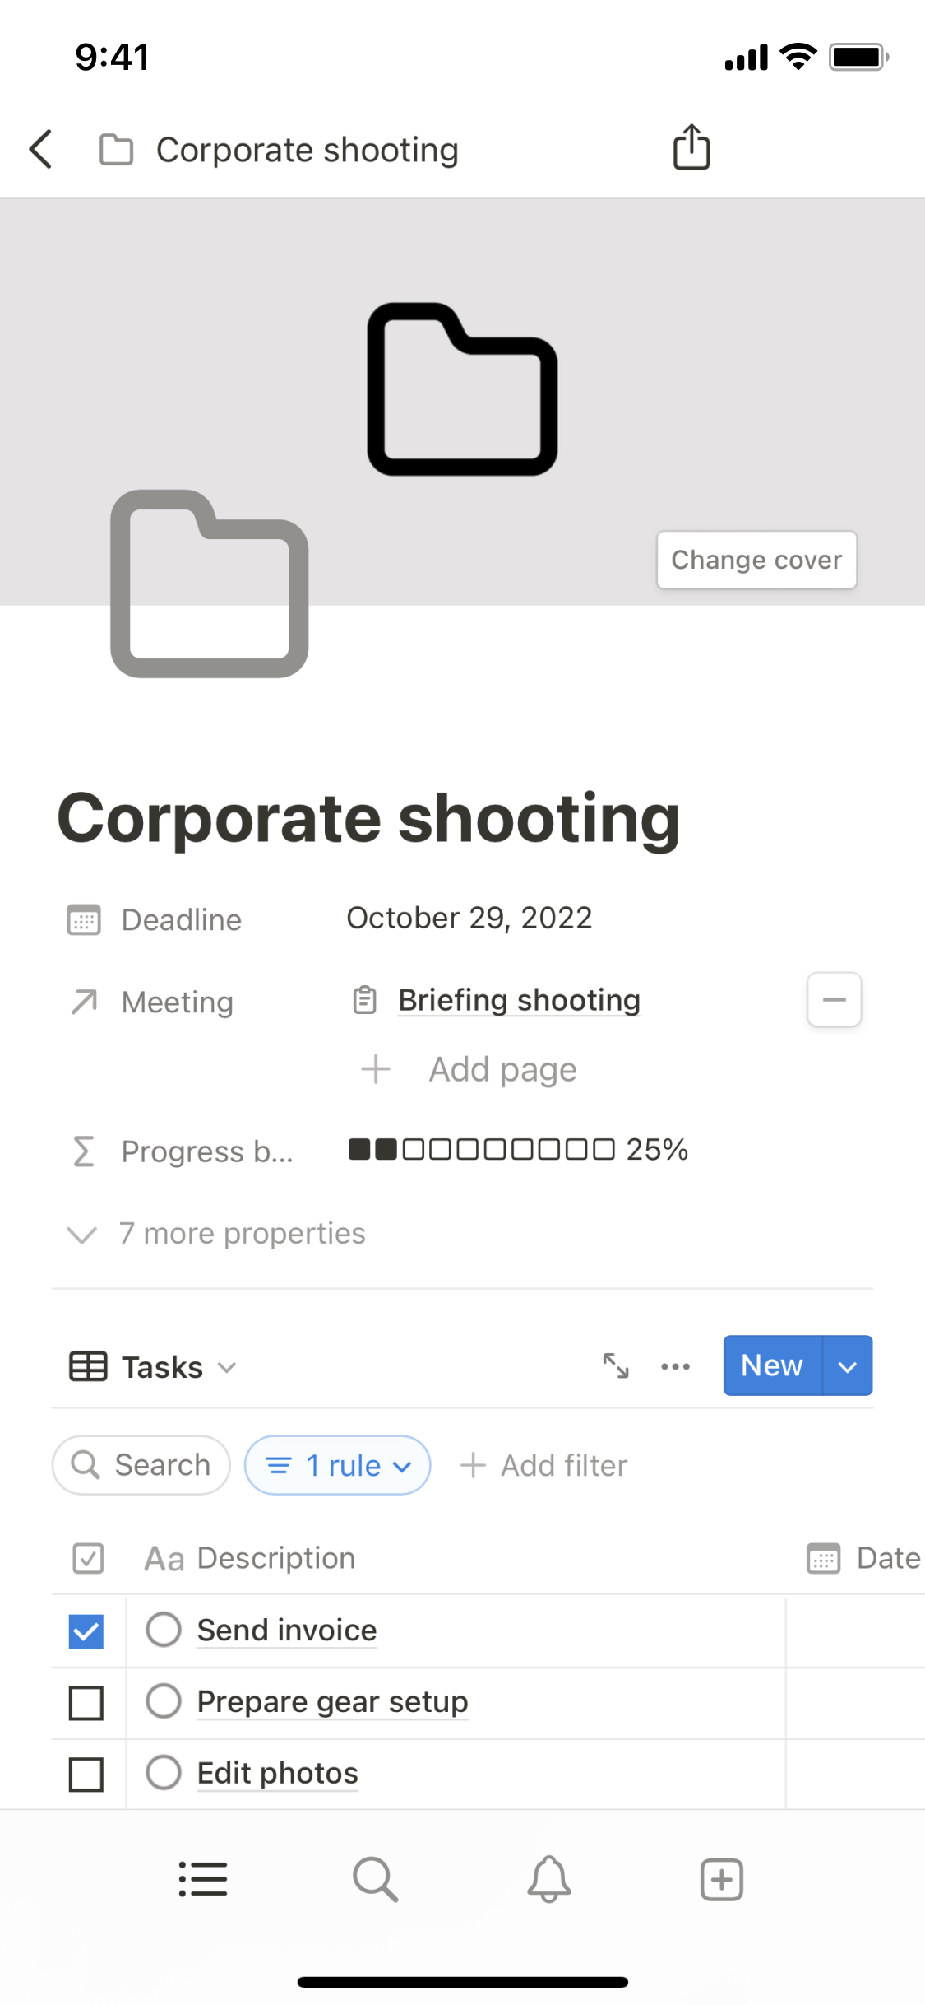Create a new page with plus icon
Viewport: 925px width, 2005px height.
721,1880
